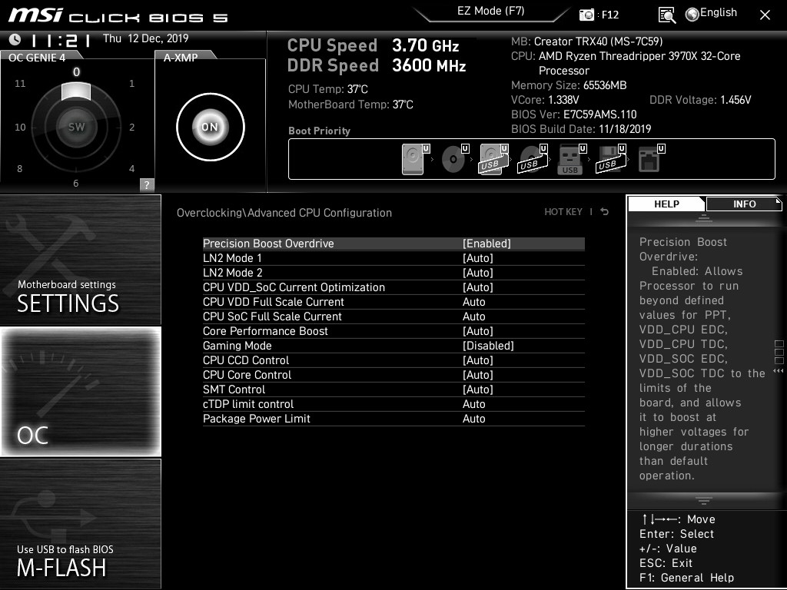The image size is (787, 590).
Task: Click the back arrow next to HOT KEY
Action: coord(605,212)
